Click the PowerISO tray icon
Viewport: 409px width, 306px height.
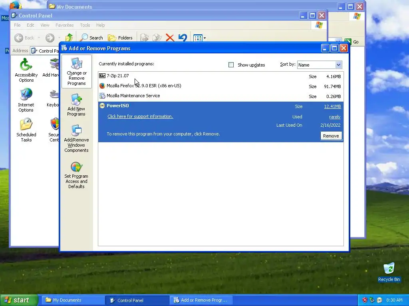[379, 300]
